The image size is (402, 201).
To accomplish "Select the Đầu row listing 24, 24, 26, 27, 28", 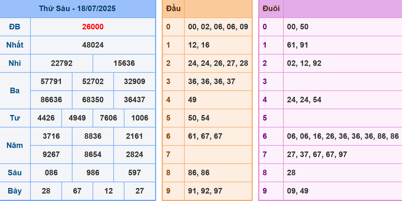I will [x=218, y=63].
